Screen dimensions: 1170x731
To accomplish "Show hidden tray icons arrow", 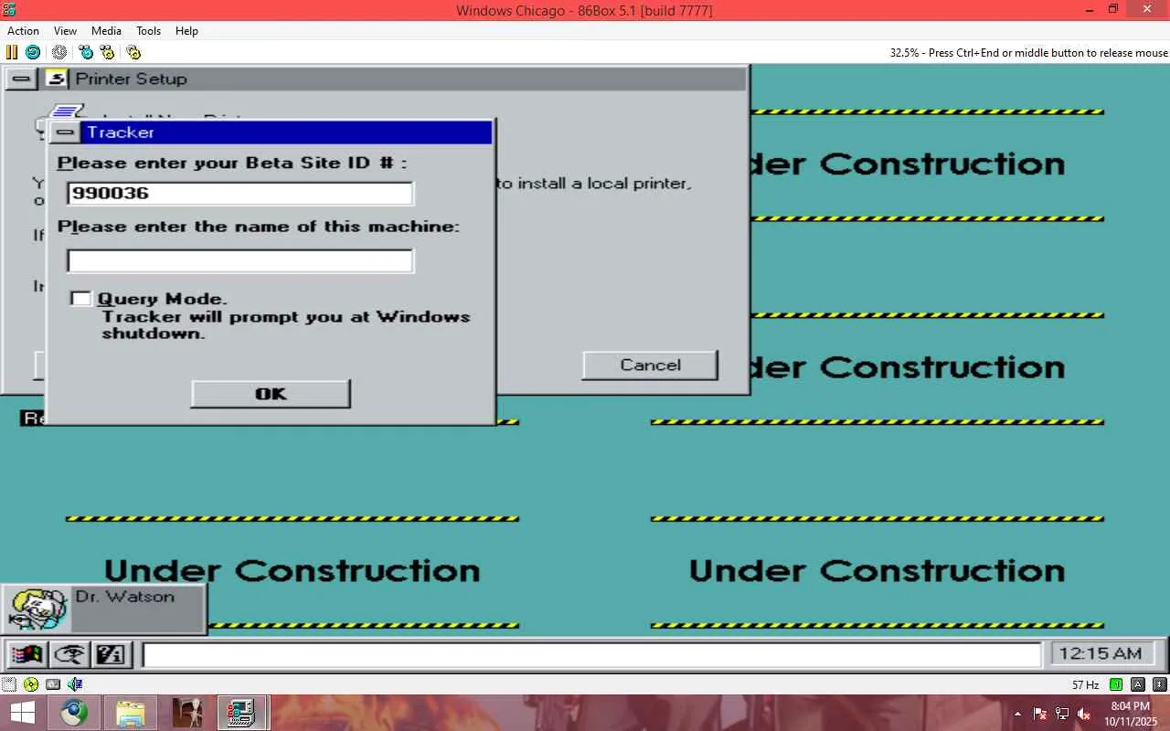I will (x=1017, y=714).
